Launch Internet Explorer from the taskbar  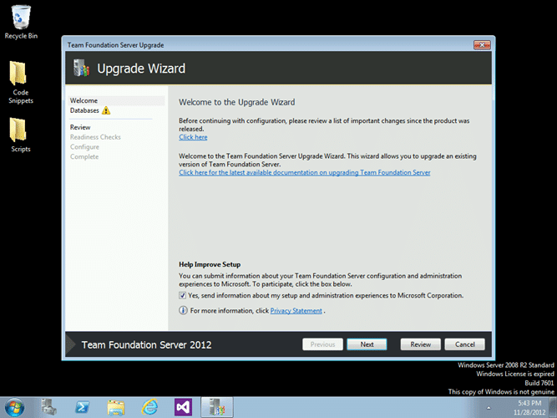(149, 407)
